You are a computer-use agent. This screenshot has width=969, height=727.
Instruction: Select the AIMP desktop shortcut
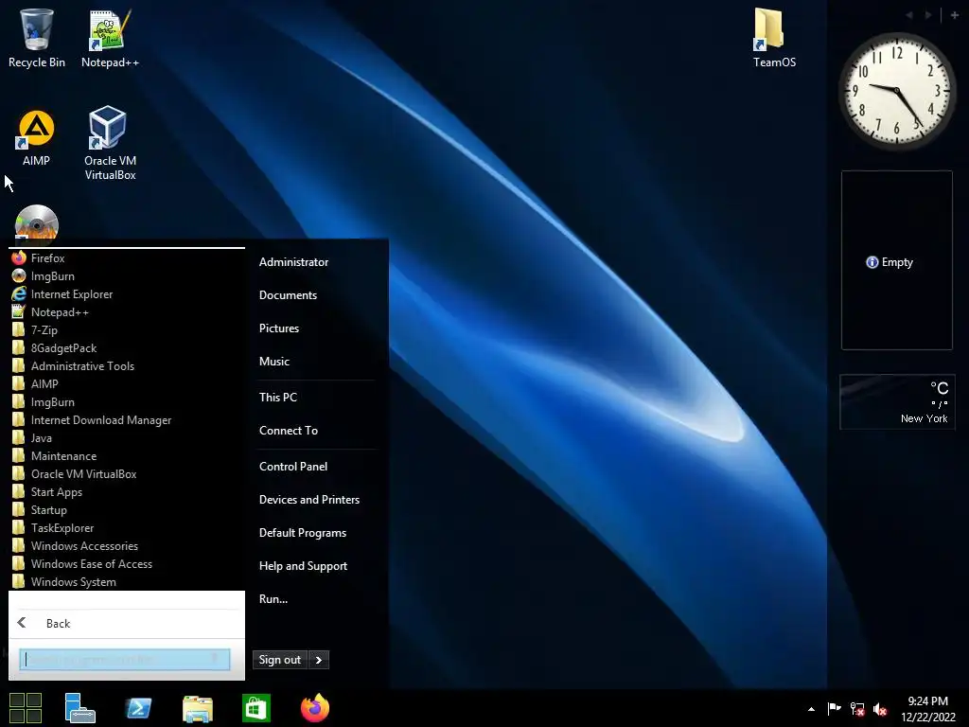coord(37,138)
